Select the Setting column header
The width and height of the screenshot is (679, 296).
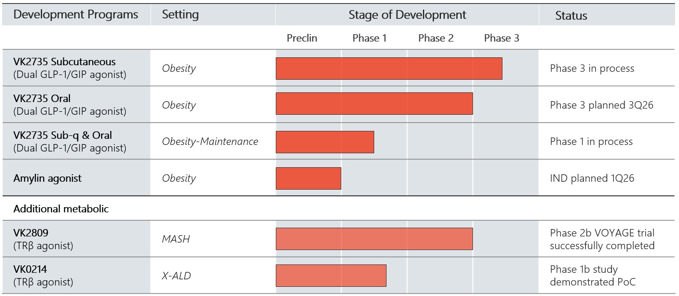point(180,14)
